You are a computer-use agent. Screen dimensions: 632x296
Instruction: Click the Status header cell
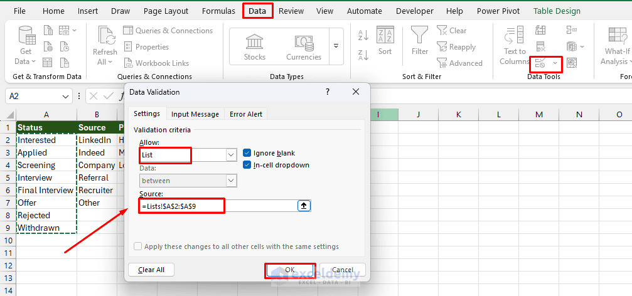(x=46, y=128)
